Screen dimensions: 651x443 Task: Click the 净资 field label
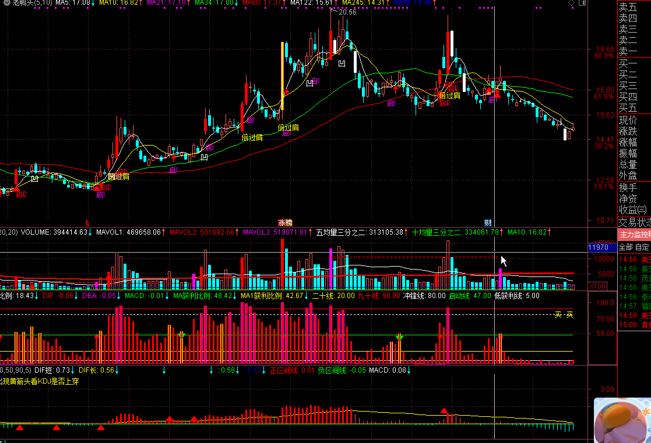pos(628,199)
